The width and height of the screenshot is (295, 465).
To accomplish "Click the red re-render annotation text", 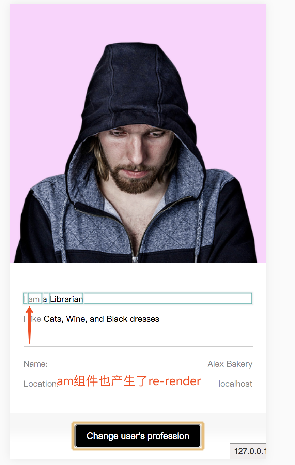I will 129,381.
